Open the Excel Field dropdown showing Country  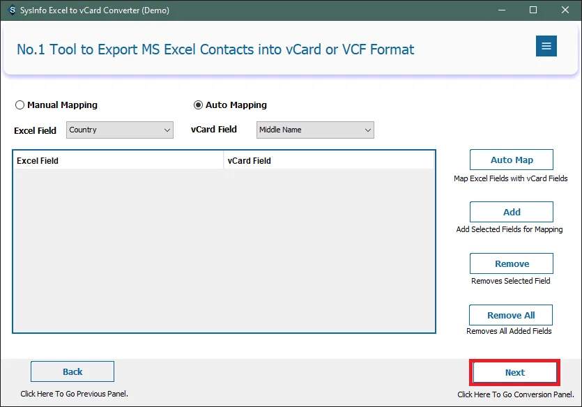click(x=119, y=130)
